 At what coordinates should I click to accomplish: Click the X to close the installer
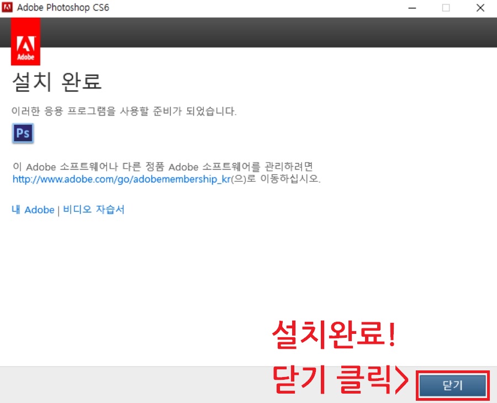click(x=480, y=8)
